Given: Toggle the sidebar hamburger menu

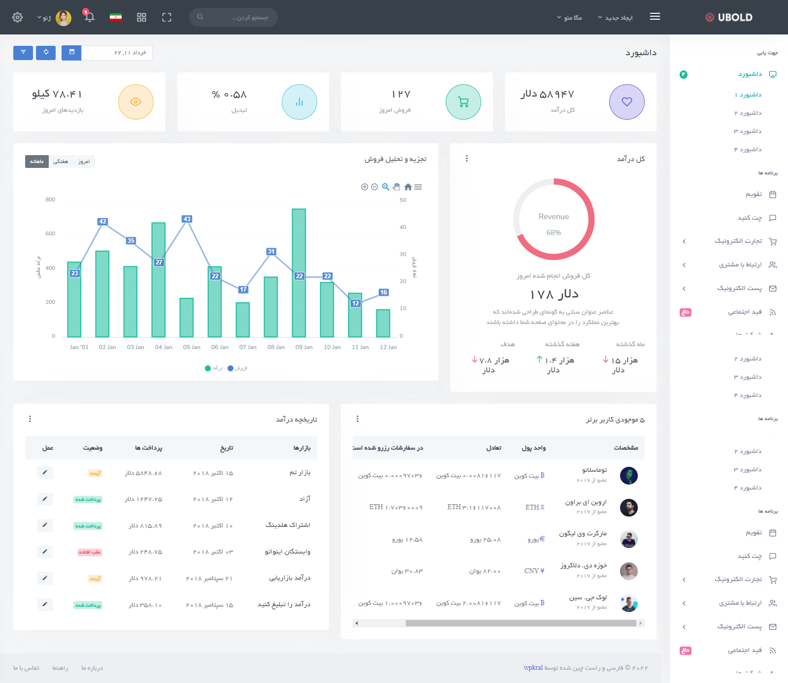Looking at the screenshot, I should tap(655, 17).
